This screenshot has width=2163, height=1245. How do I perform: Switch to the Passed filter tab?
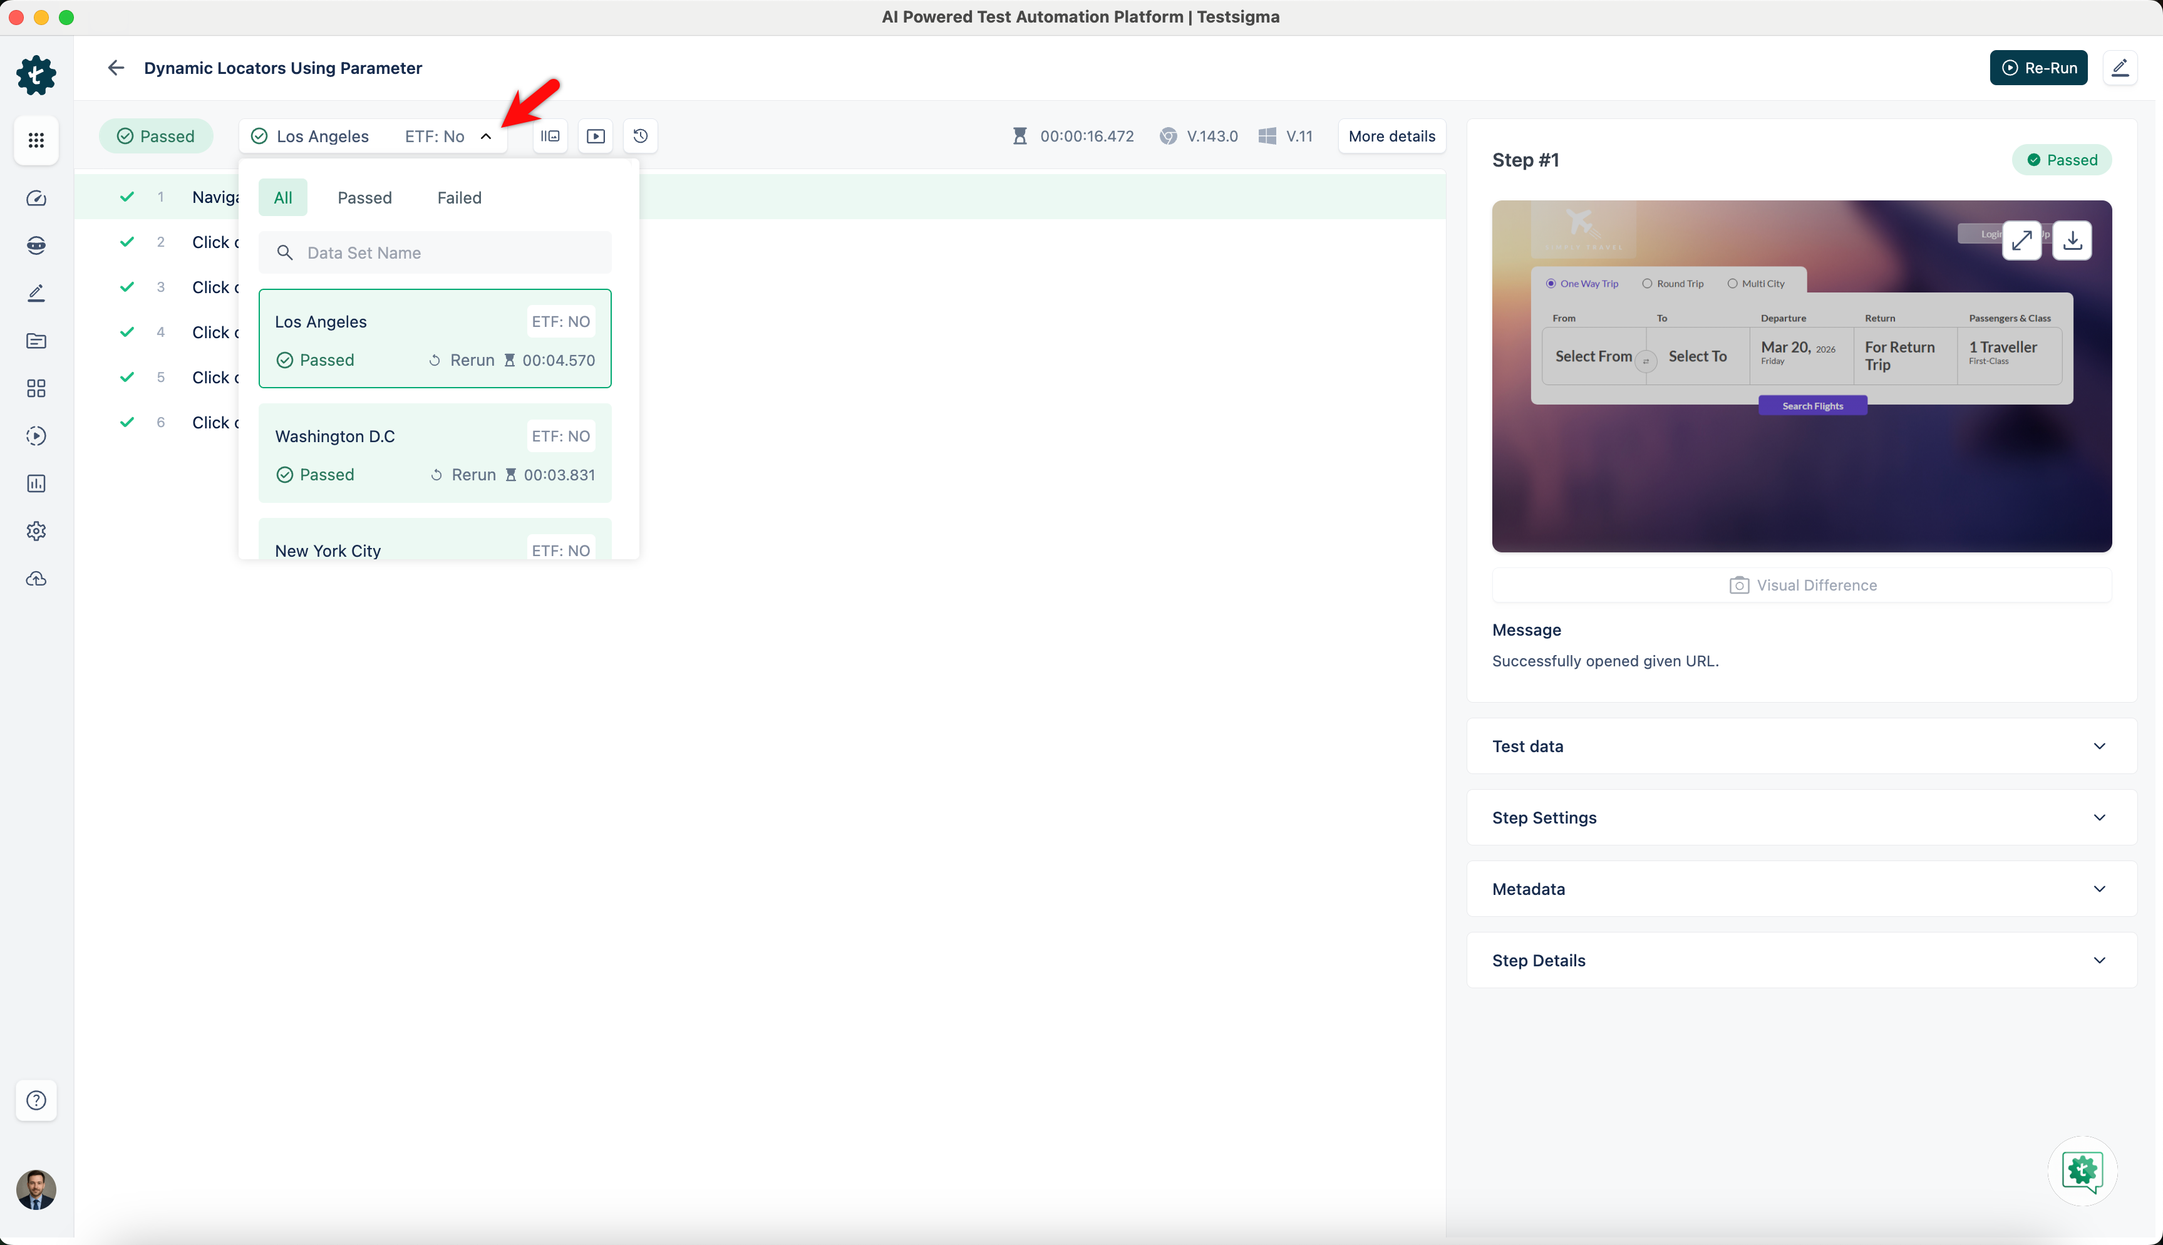click(x=364, y=197)
